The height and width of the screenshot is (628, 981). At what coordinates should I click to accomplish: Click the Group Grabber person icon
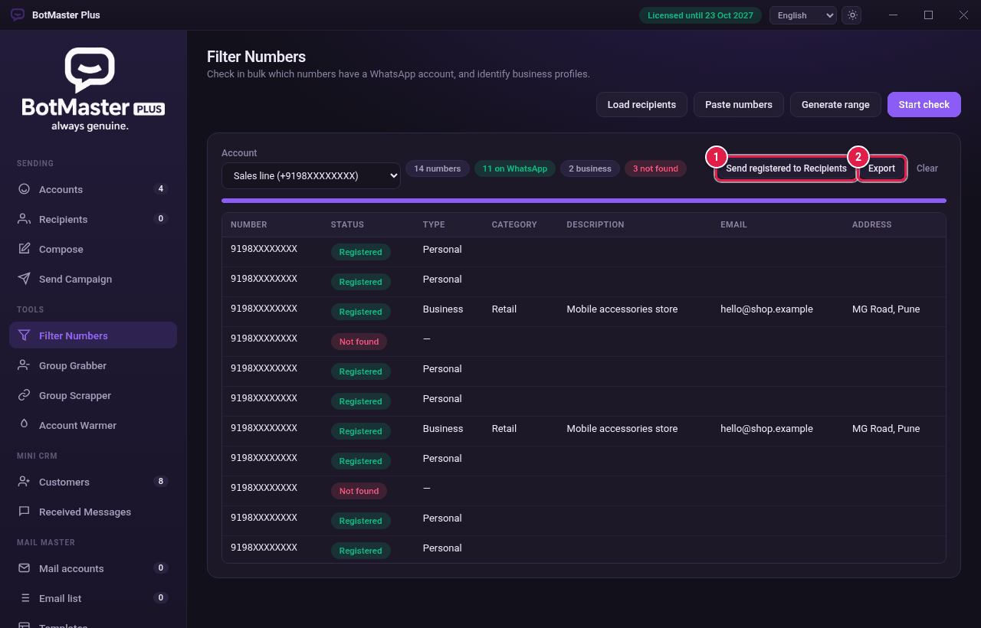(24, 365)
